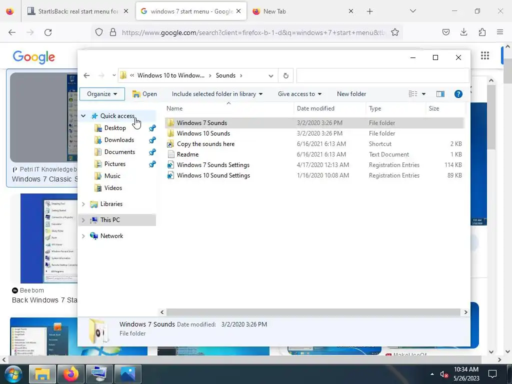Open Videos in Quick access

[x=113, y=188]
